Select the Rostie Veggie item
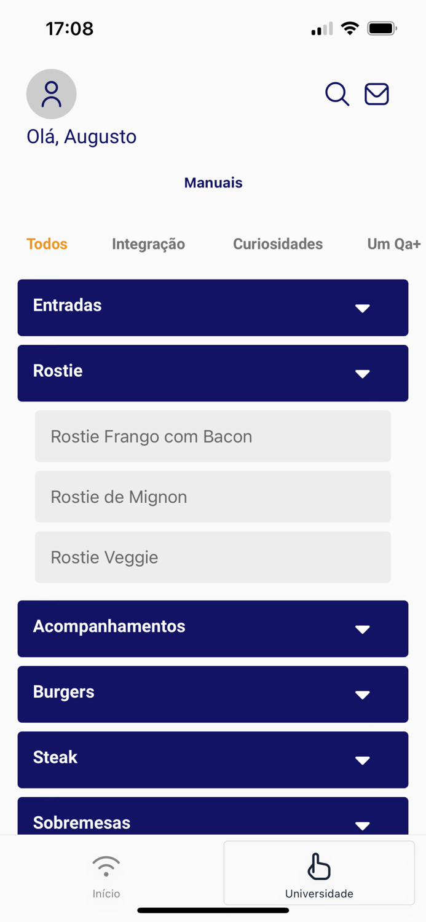426x922 pixels. coord(213,557)
